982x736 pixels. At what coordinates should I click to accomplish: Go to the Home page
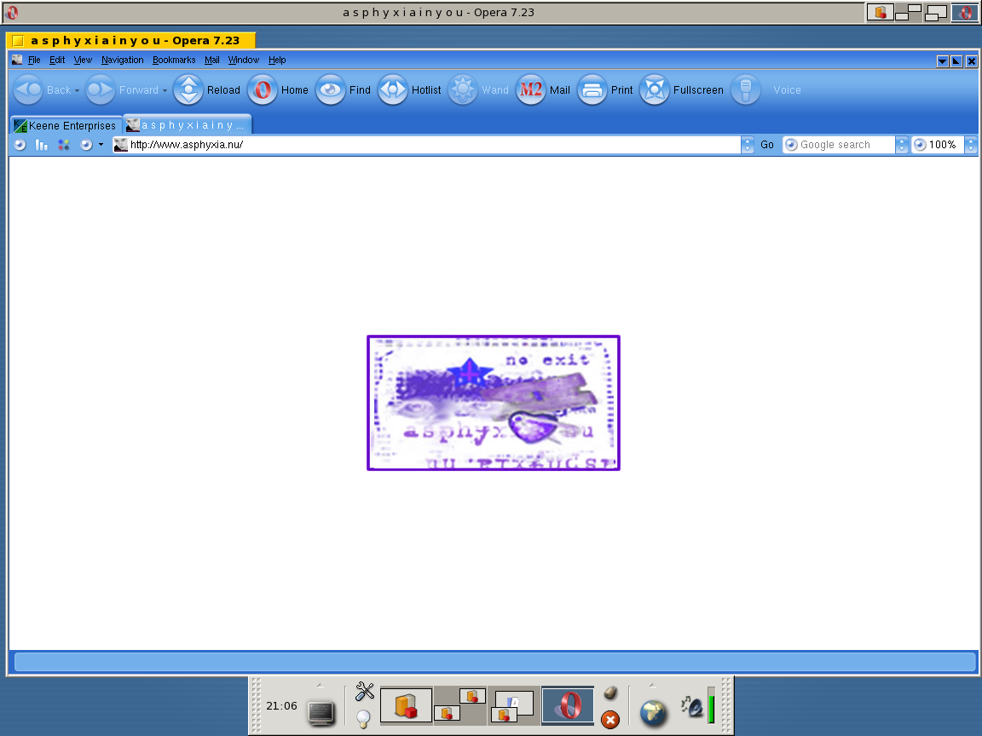[x=278, y=90]
